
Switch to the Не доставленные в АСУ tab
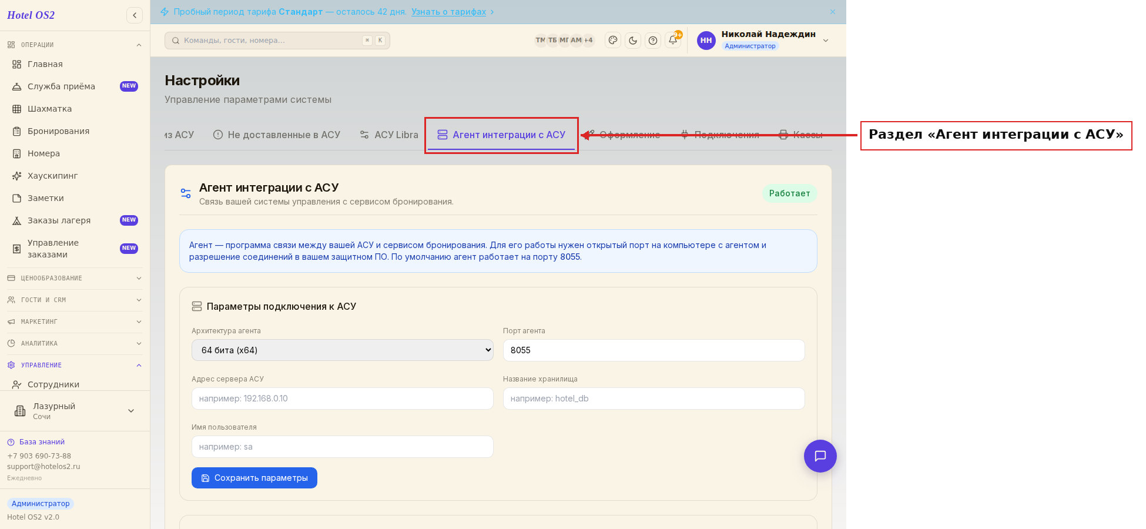pyautogui.click(x=276, y=135)
